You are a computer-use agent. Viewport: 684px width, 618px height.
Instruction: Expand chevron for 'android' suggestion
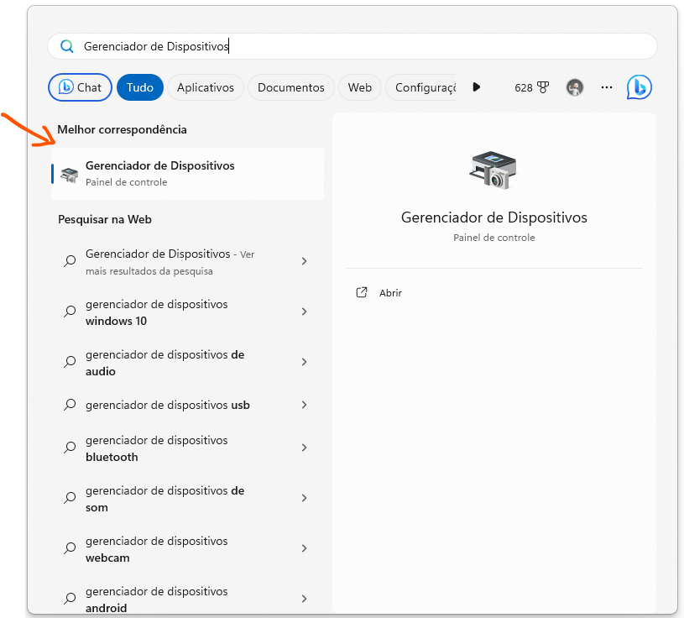pos(305,599)
